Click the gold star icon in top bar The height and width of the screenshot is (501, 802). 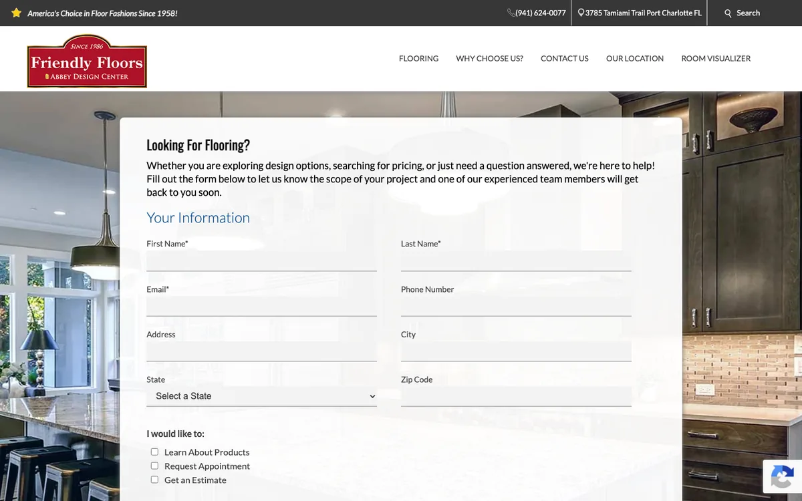tap(17, 13)
